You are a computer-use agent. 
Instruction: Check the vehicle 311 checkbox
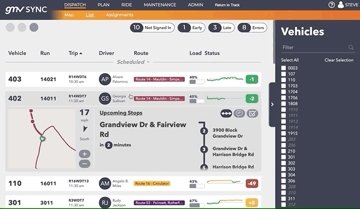click(x=283, y=199)
